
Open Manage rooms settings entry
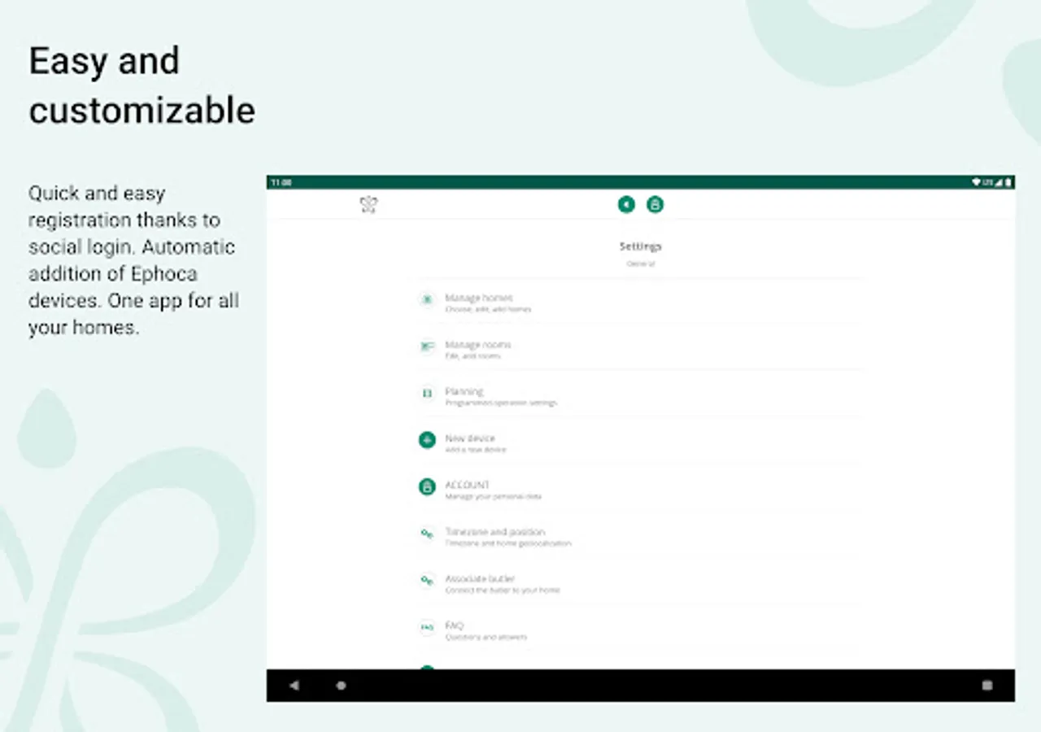point(640,348)
